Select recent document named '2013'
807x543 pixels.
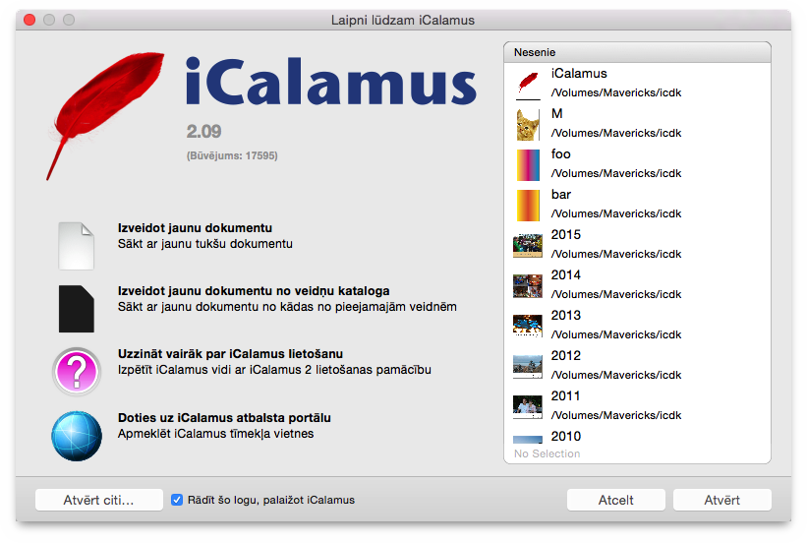click(637, 325)
